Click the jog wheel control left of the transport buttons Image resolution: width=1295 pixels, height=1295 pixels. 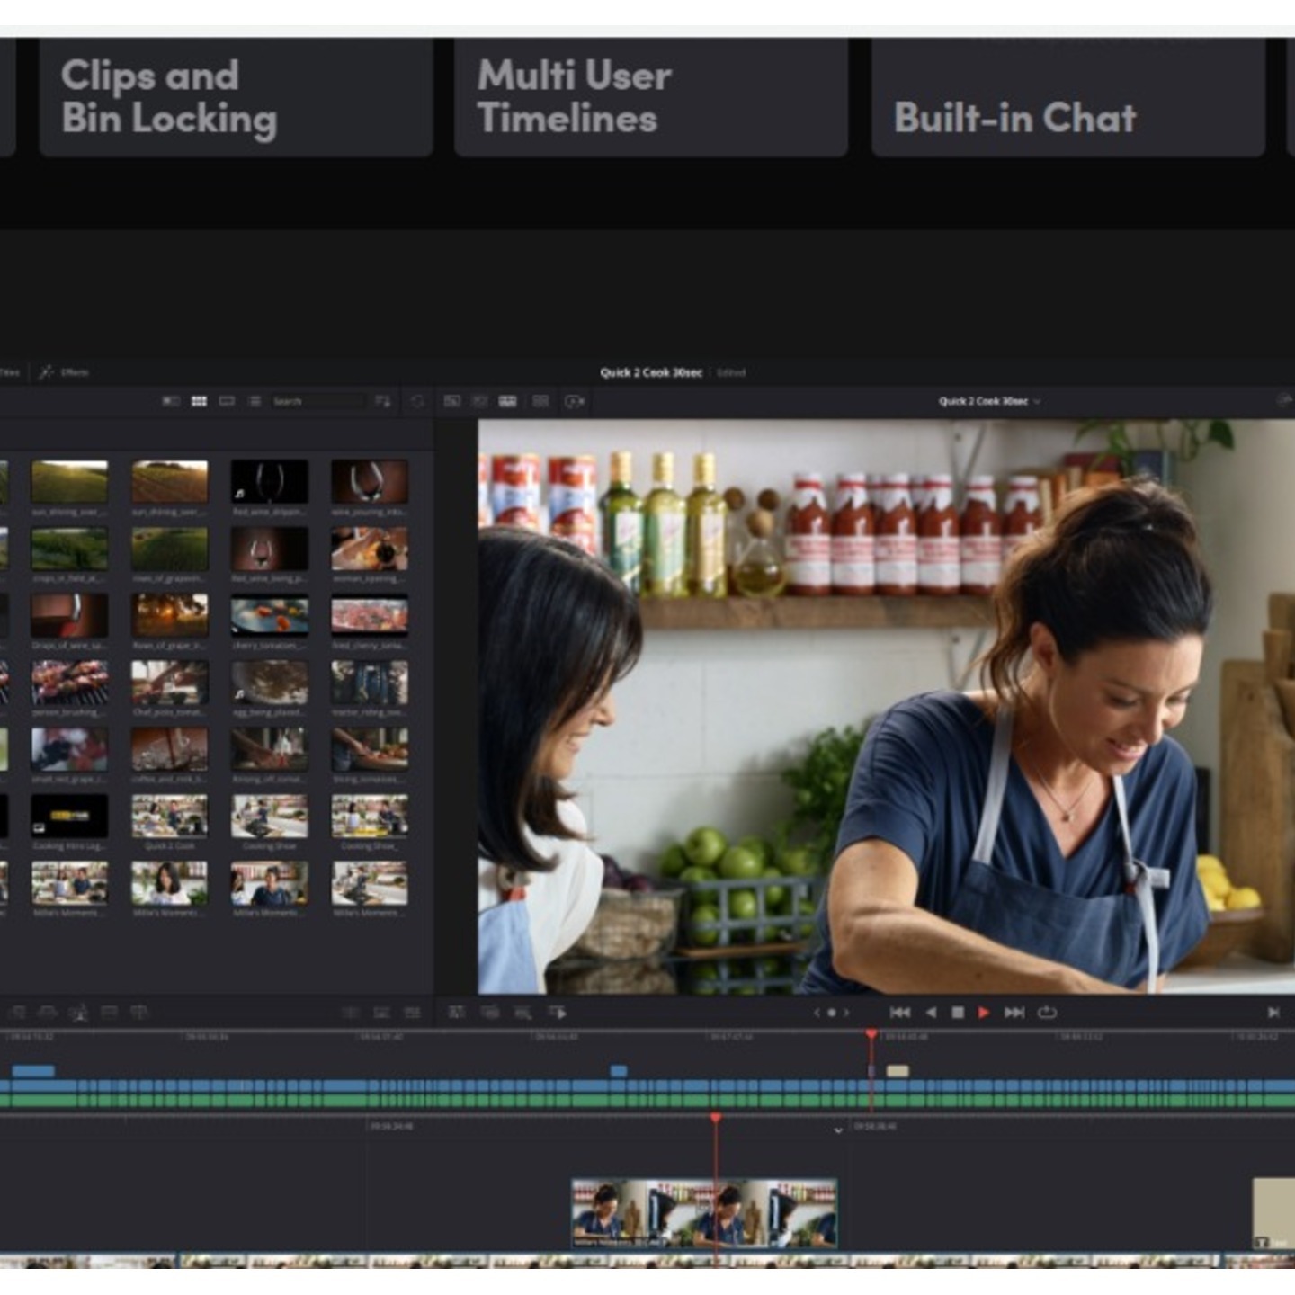(x=831, y=1013)
